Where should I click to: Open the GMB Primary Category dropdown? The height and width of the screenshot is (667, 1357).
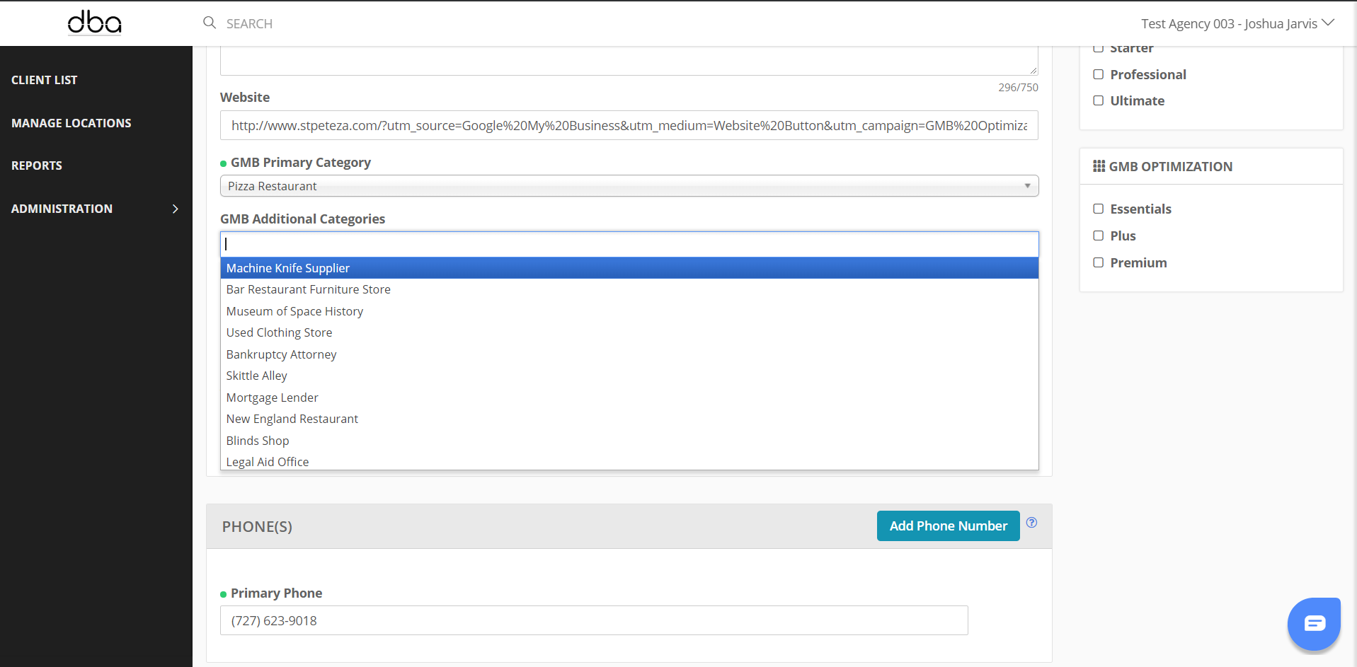coord(629,186)
